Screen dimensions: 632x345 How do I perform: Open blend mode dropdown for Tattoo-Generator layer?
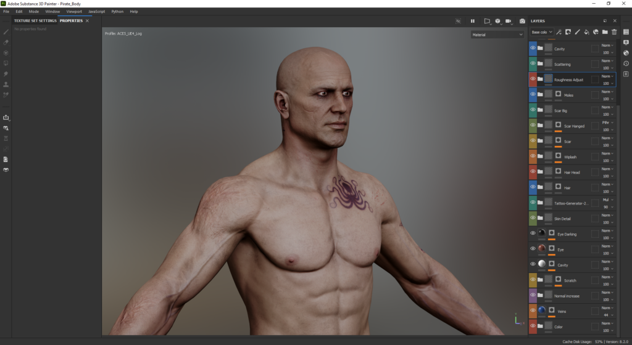(607, 200)
